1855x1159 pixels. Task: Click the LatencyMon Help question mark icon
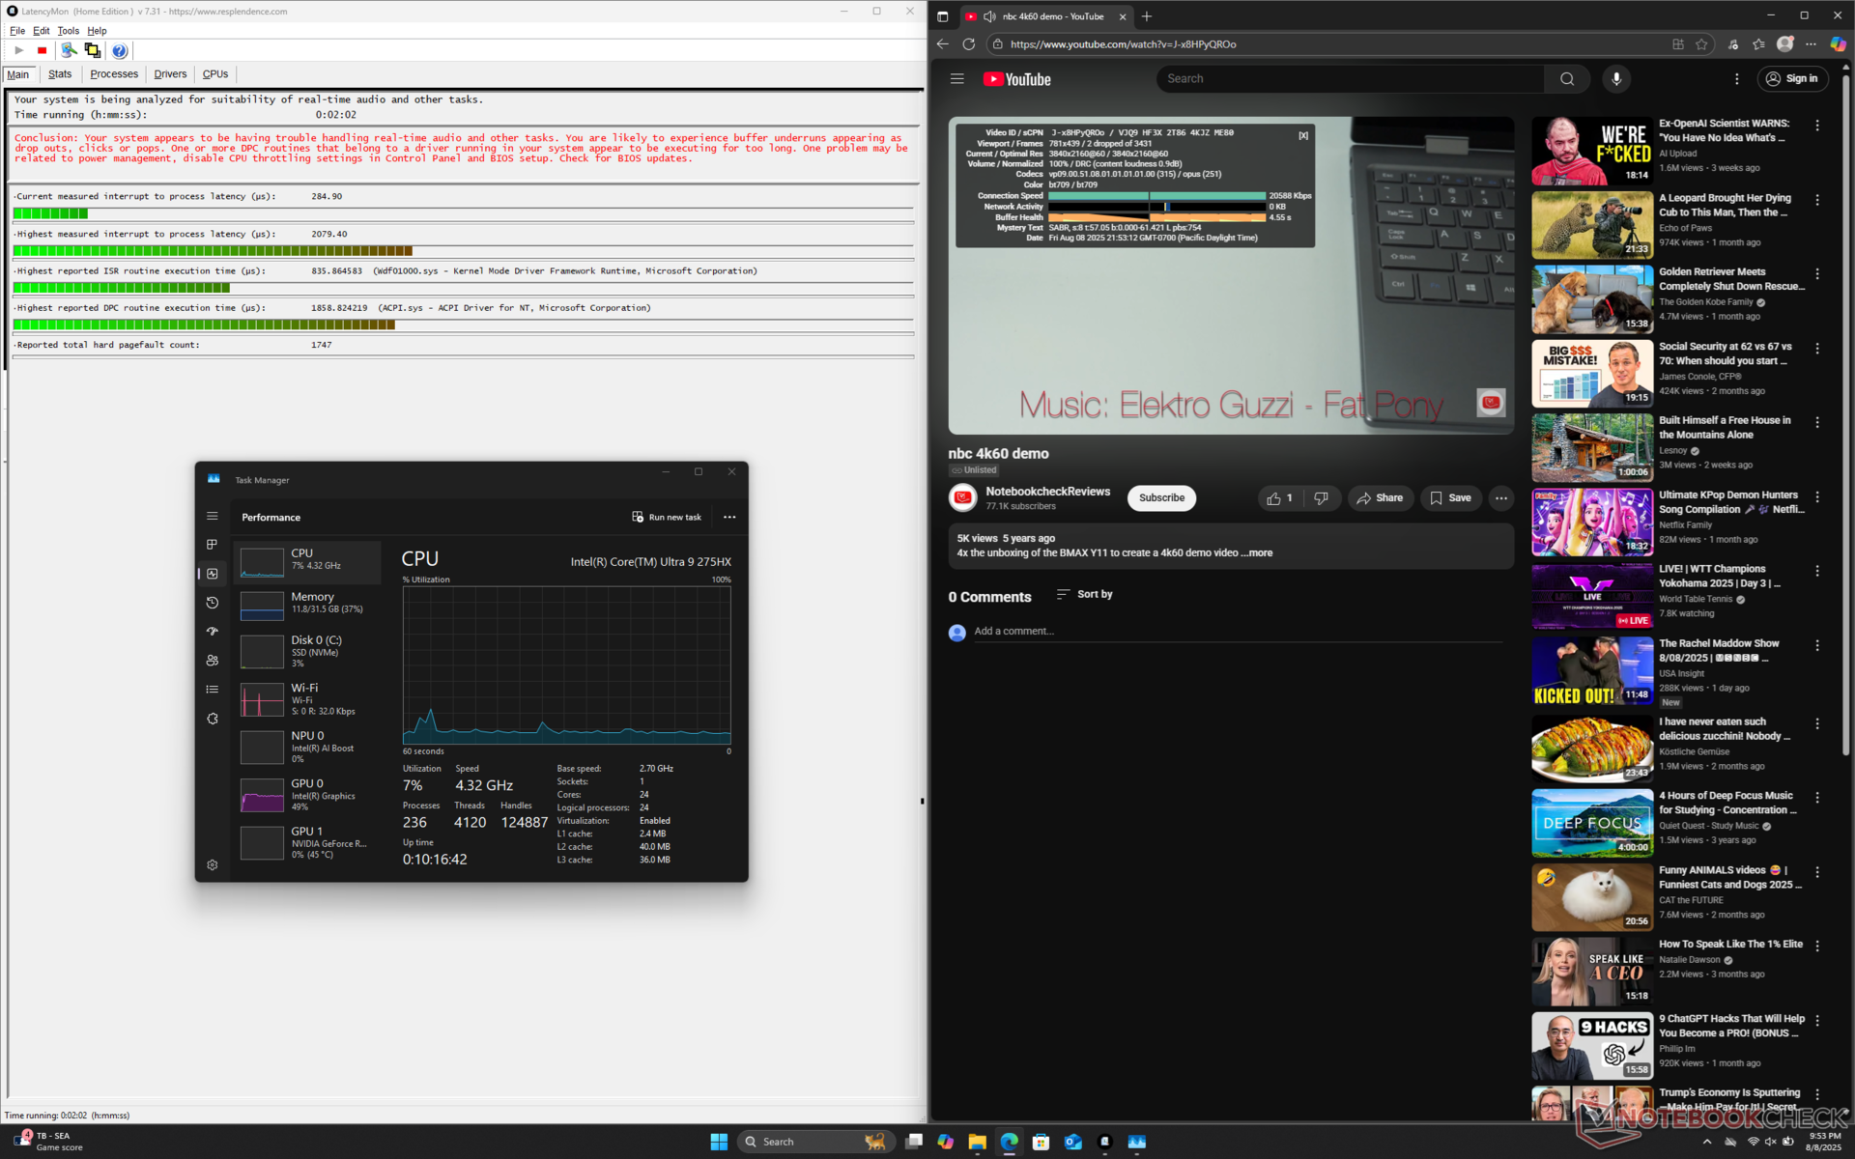coord(119,50)
